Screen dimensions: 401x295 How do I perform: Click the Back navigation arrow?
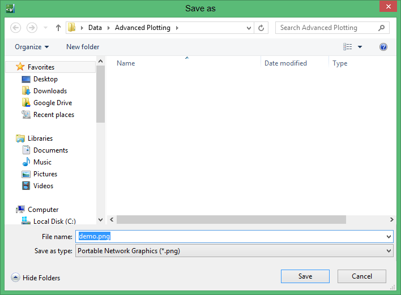tap(16, 28)
